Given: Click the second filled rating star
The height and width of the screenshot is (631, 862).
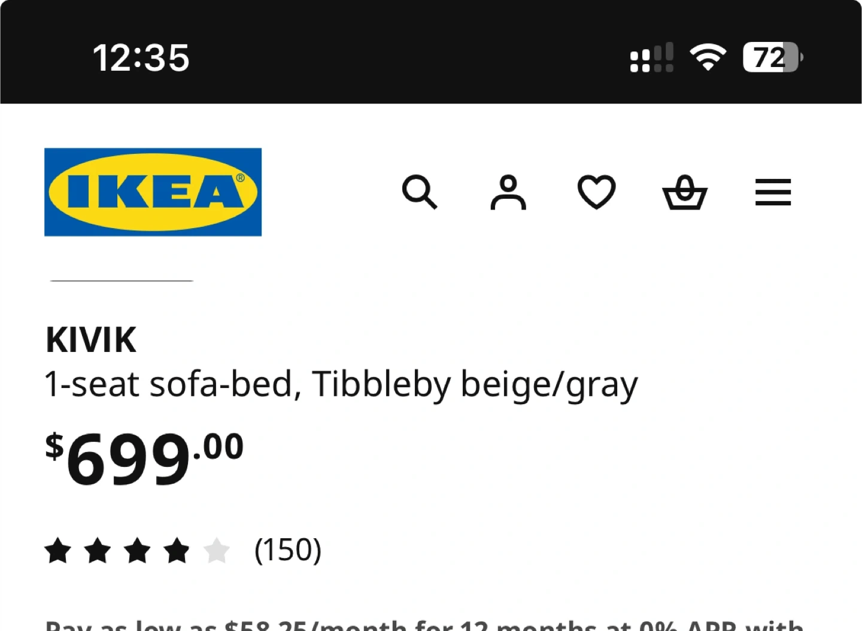Looking at the screenshot, I should coord(98,550).
